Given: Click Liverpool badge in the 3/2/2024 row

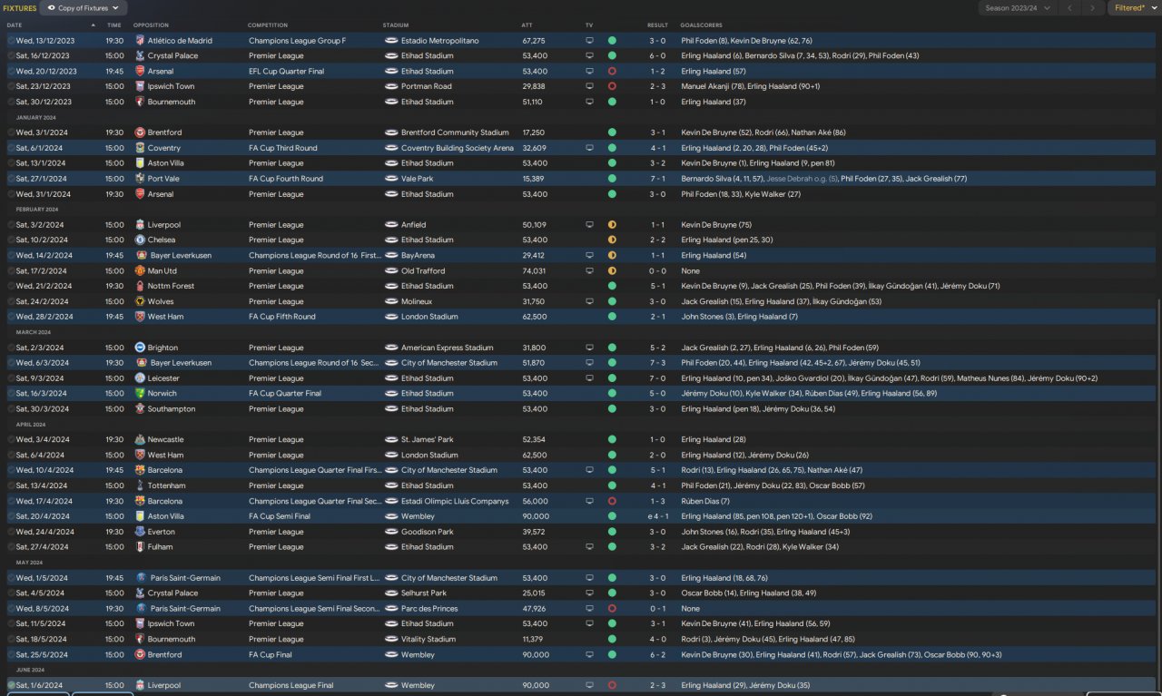Looking at the screenshot, I should (140, 225).
